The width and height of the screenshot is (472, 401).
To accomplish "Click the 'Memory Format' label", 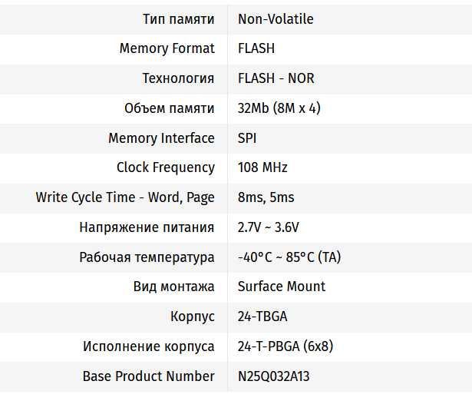I will click(167, 48).
